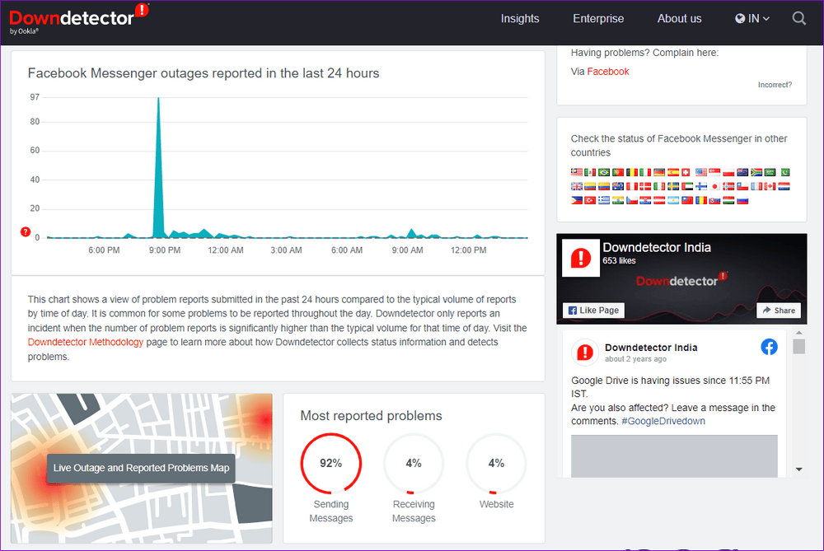The image size is (824, 551).
Task: Select Insights in the top navigation
Action: 520,18
